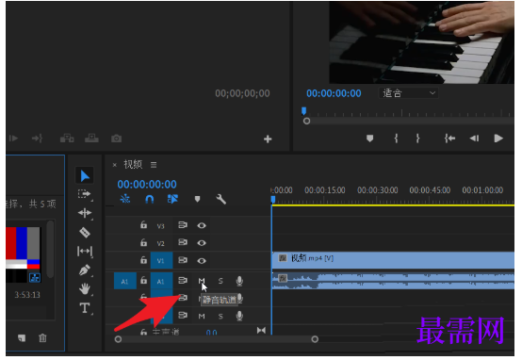Go to Out point in source monitor
The height and width of the screenshot is (360, 522).
(37, 138)
